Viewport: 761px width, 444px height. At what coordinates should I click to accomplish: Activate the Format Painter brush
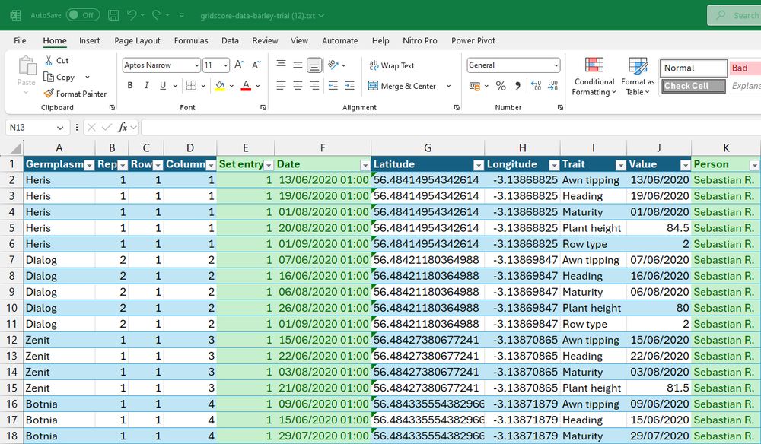coord(49,93)
